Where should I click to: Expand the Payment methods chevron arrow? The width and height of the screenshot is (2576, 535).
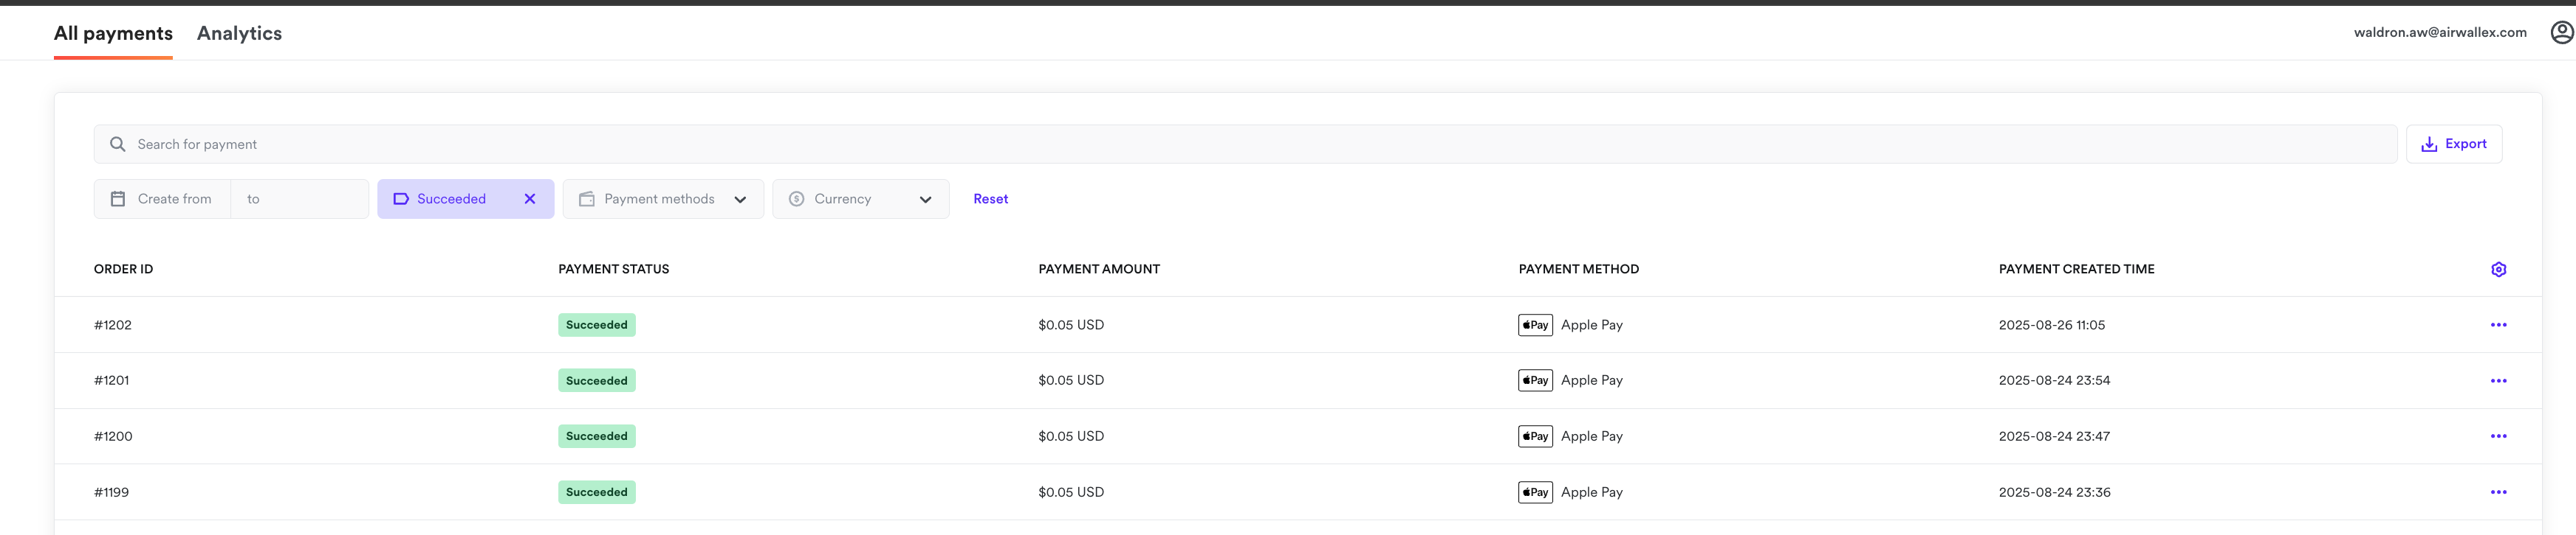pyautogui.click(x=741, y=199)
